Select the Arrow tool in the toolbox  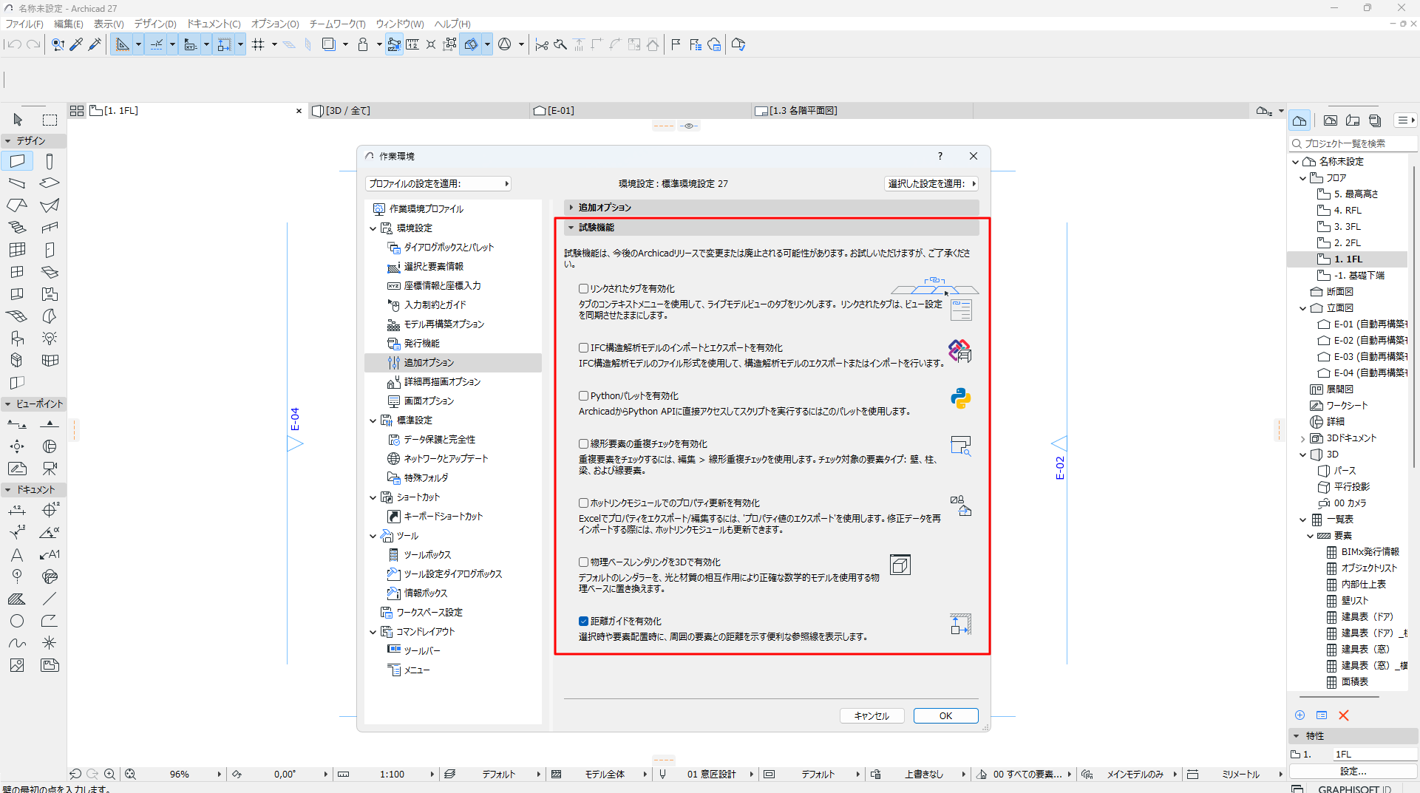pos(18,120)
